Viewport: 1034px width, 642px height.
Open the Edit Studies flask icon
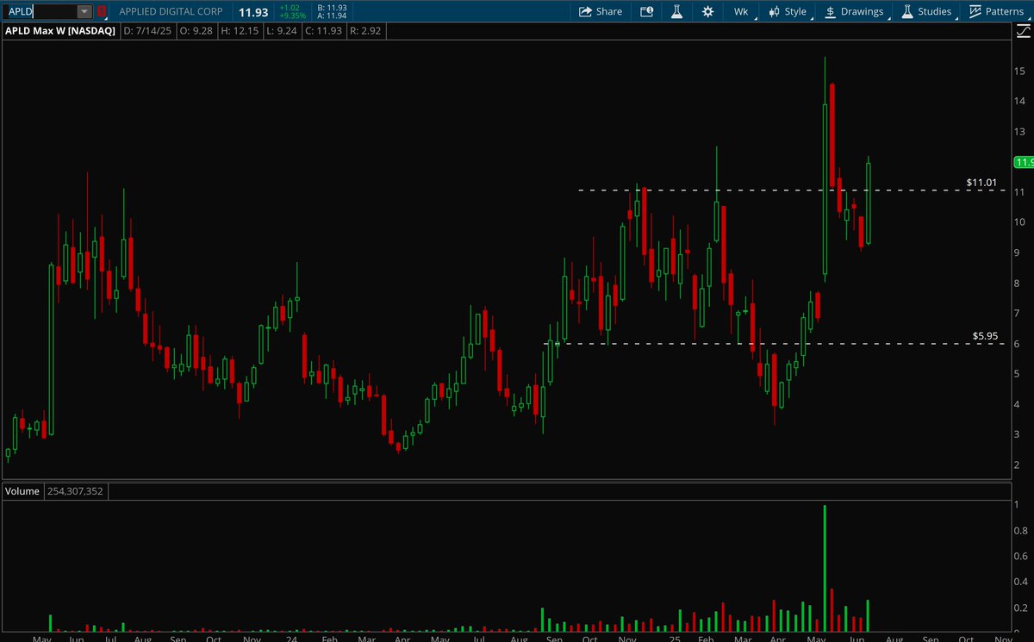click(676, 11)
